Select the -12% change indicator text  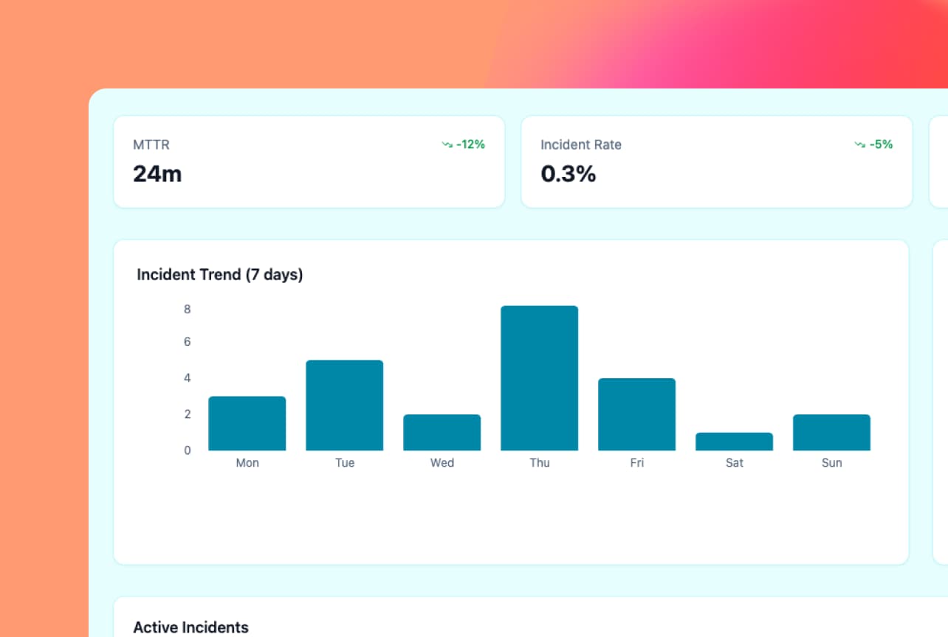click(x=470, y=145)
